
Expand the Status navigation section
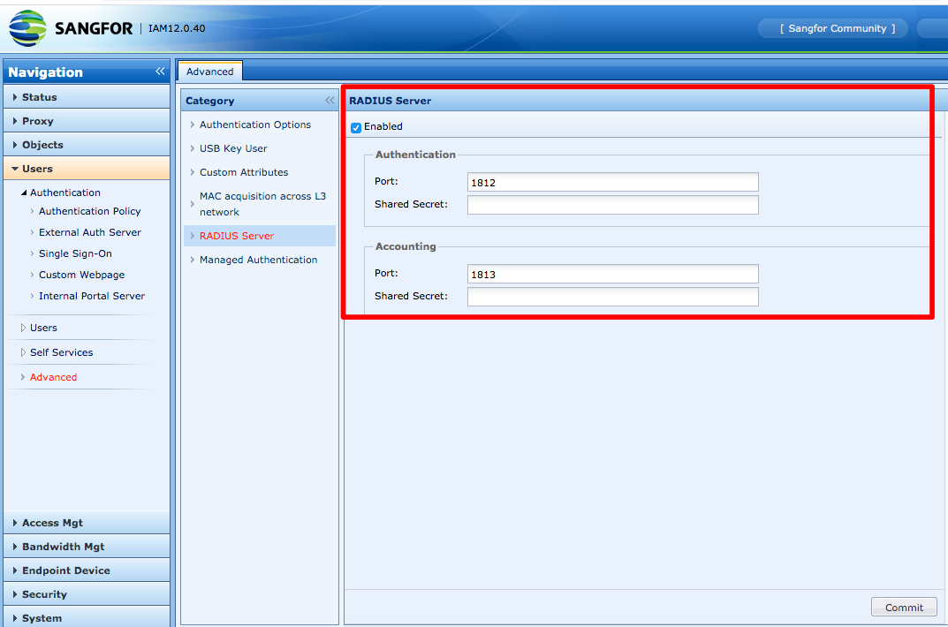pos(87,96)
